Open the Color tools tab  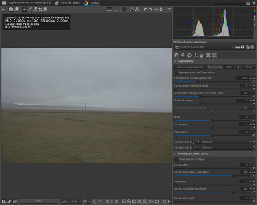pyautogui.click(x=189, y=55)
